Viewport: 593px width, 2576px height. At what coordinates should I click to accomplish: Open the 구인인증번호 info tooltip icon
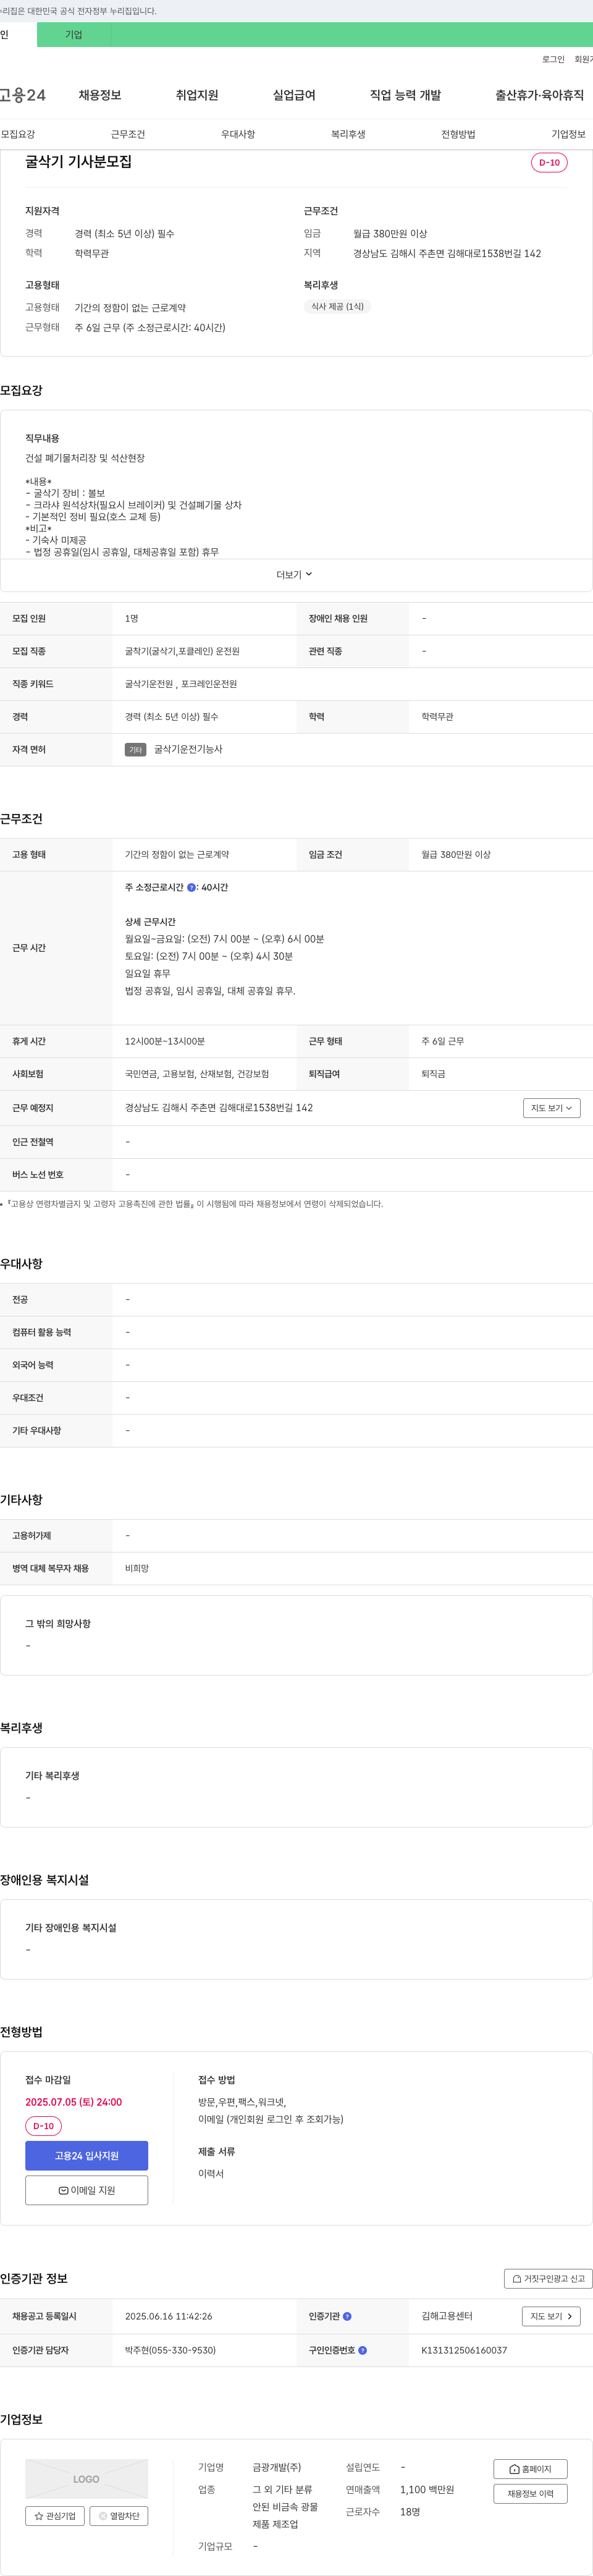[x=362, y=2350]
